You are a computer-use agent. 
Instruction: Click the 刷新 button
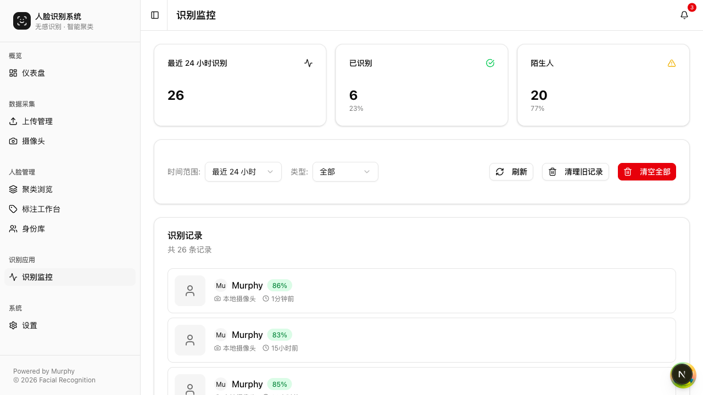coord(511,172)
